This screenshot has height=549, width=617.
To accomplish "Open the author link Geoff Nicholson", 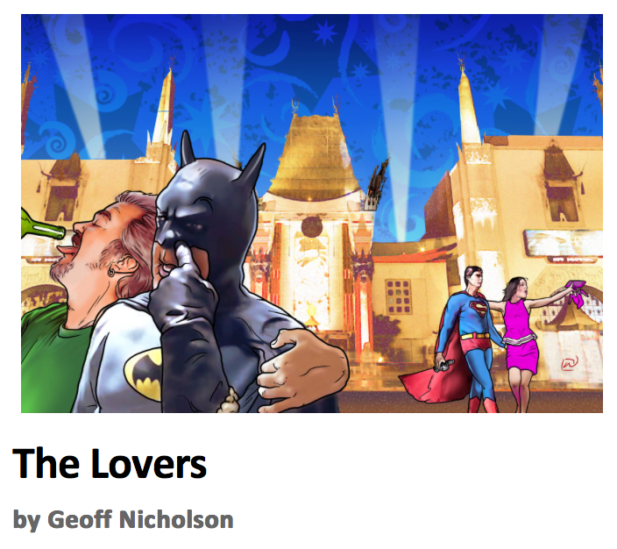I will click(x=140, y=519).
